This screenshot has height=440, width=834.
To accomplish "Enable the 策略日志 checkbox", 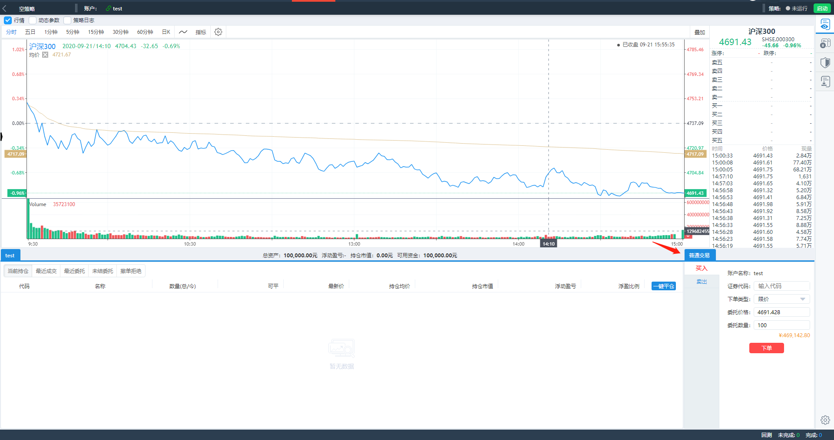I will point(67,20).
